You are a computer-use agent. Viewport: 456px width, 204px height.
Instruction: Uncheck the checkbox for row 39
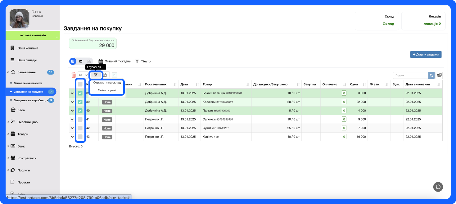click(x=80, y=102)
